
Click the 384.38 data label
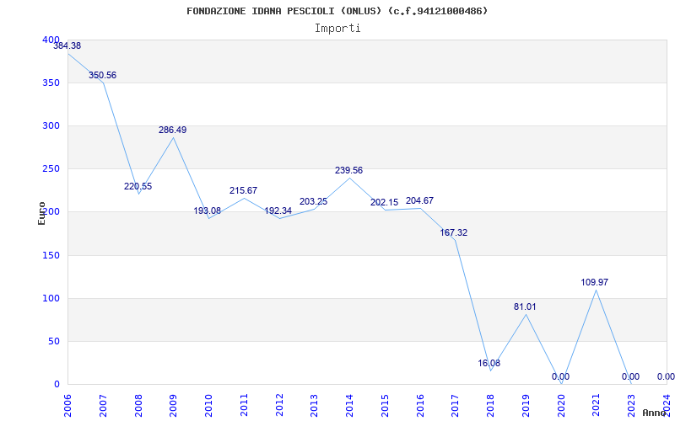67,45
